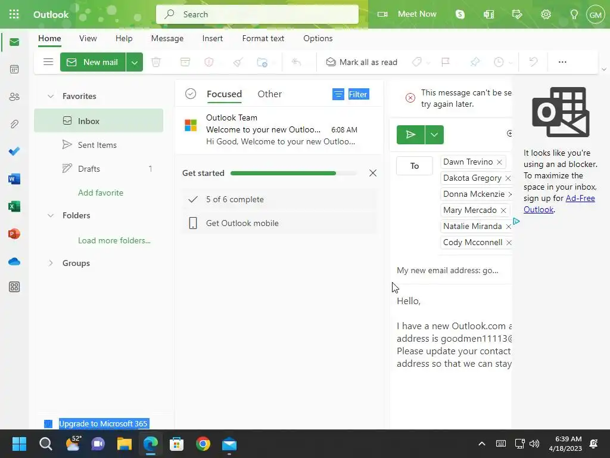Open the Outlook Team welcome email

click(279, 129)
